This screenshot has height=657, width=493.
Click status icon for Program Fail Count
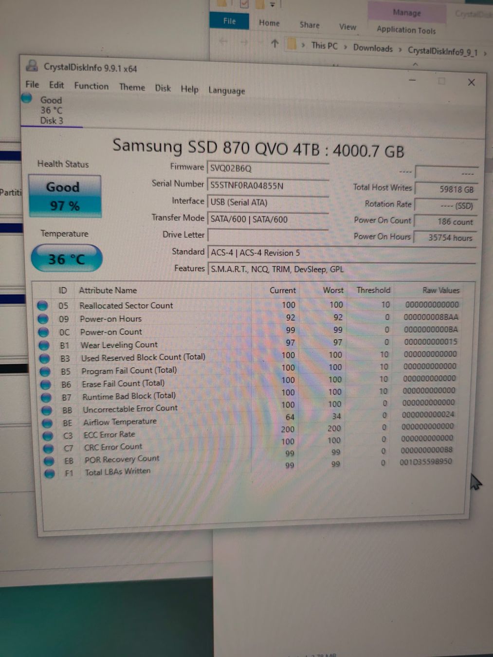click(45, 371)
